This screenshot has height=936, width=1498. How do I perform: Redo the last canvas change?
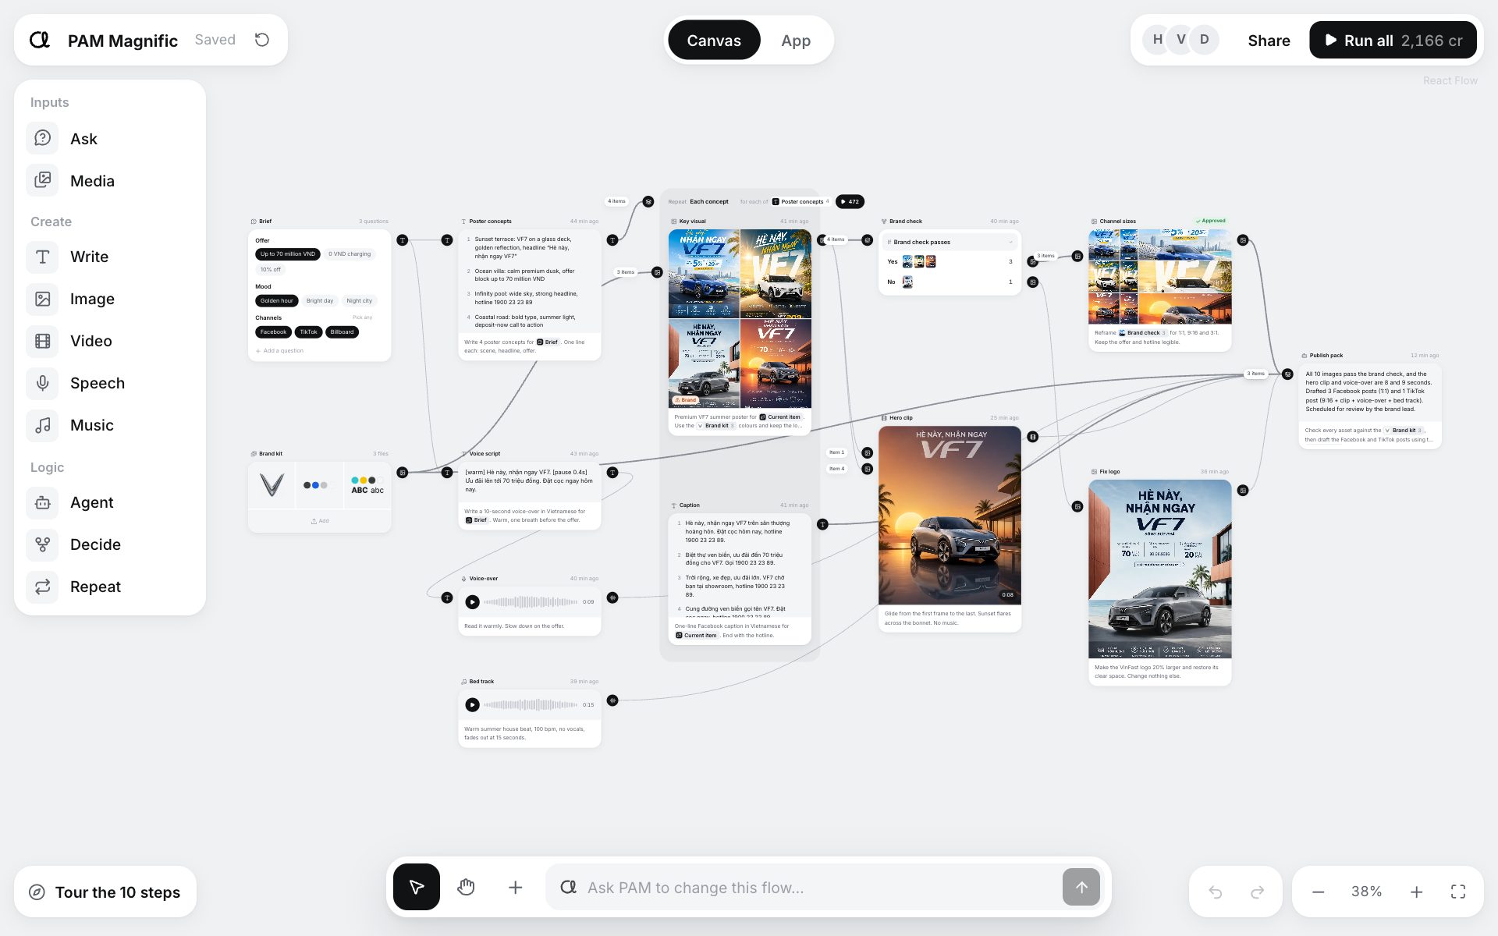pos(1257,892)
